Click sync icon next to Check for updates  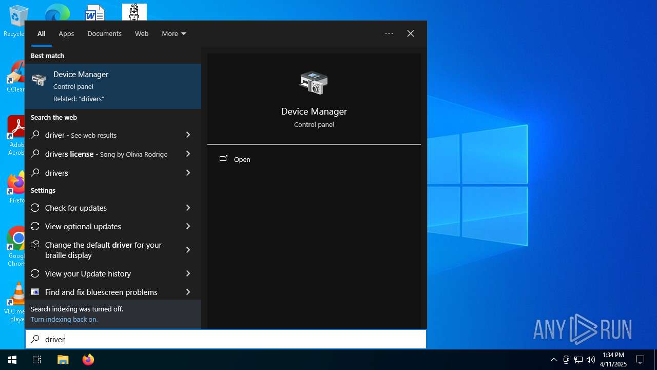[35, 208]
